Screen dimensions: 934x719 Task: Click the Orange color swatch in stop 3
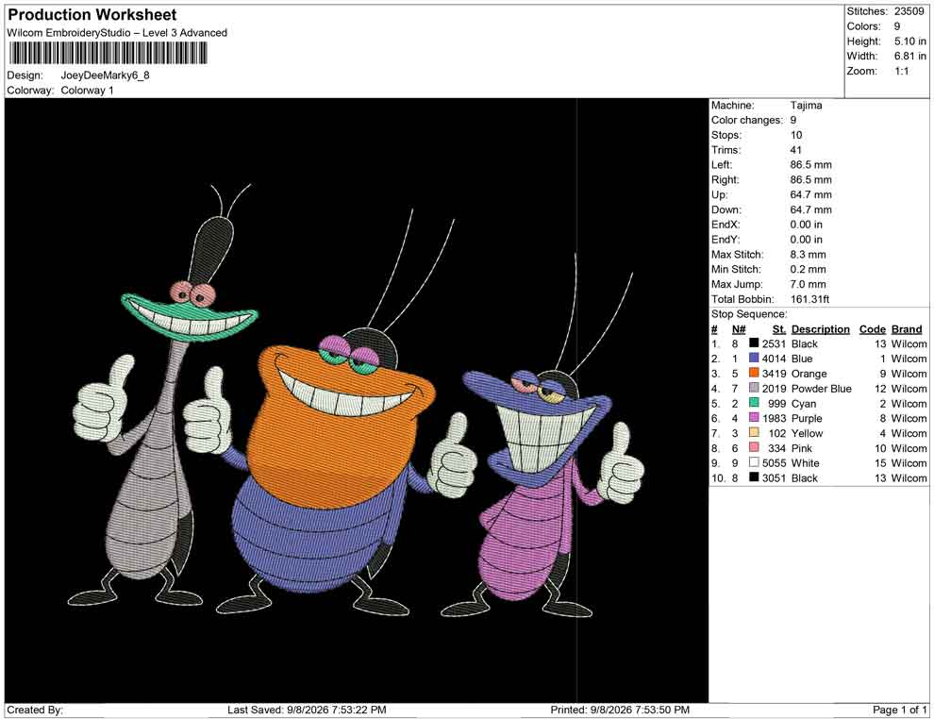754,373
